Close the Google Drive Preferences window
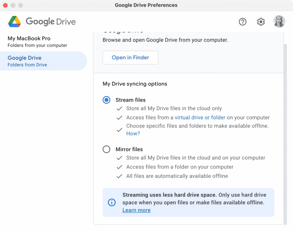This screenshot has height=231, width=293. click(x=5, y=5)
